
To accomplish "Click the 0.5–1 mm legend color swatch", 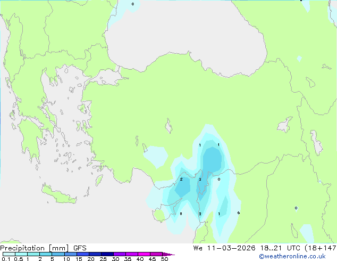I will pos(21,254).
